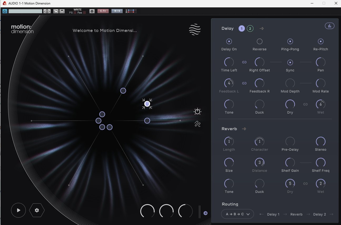
Task: Click the Time Left knob
Action: [x=229, y=62]
